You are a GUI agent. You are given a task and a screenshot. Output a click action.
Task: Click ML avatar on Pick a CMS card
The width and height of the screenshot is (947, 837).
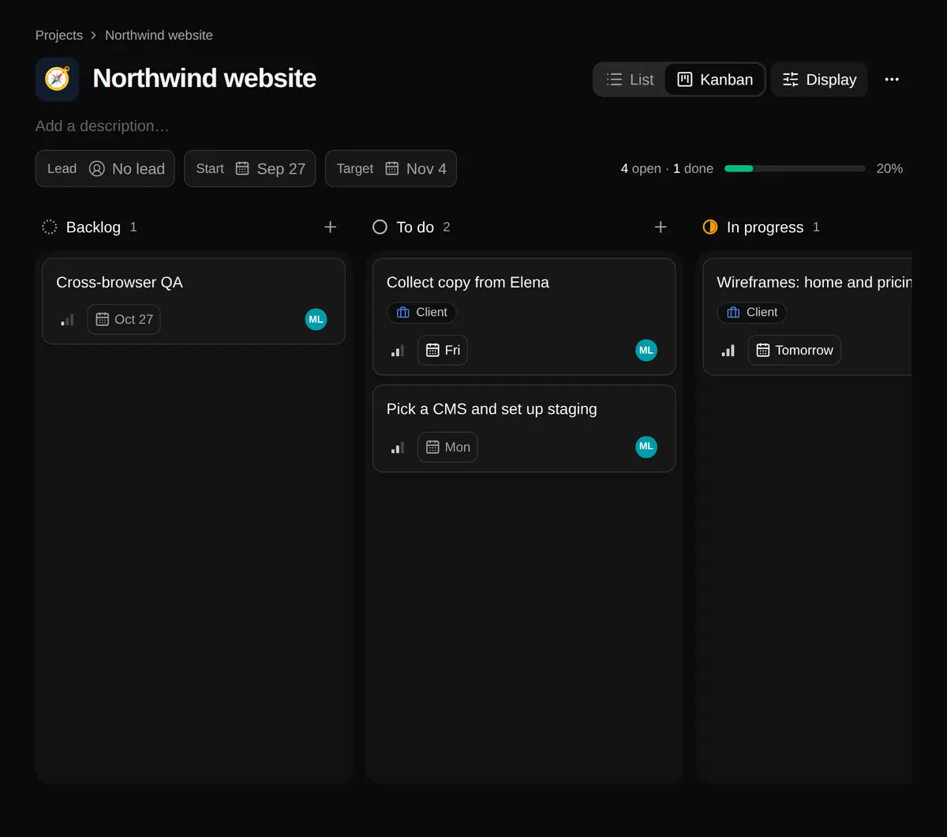click(646, 447)
